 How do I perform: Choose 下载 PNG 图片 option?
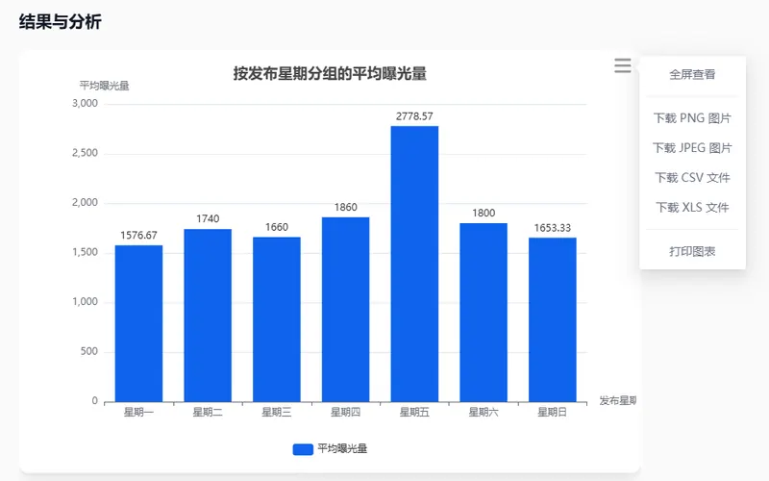[x=692, y=118]
